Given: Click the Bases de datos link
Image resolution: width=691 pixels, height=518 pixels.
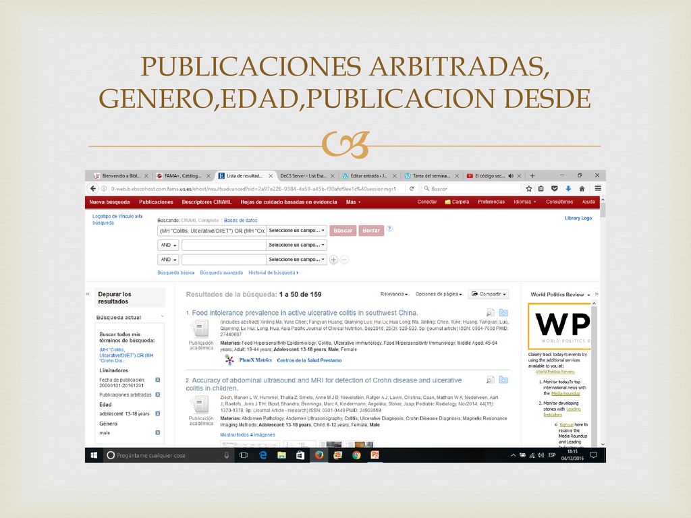Looking at the screenshot, I should coord(241,221).
